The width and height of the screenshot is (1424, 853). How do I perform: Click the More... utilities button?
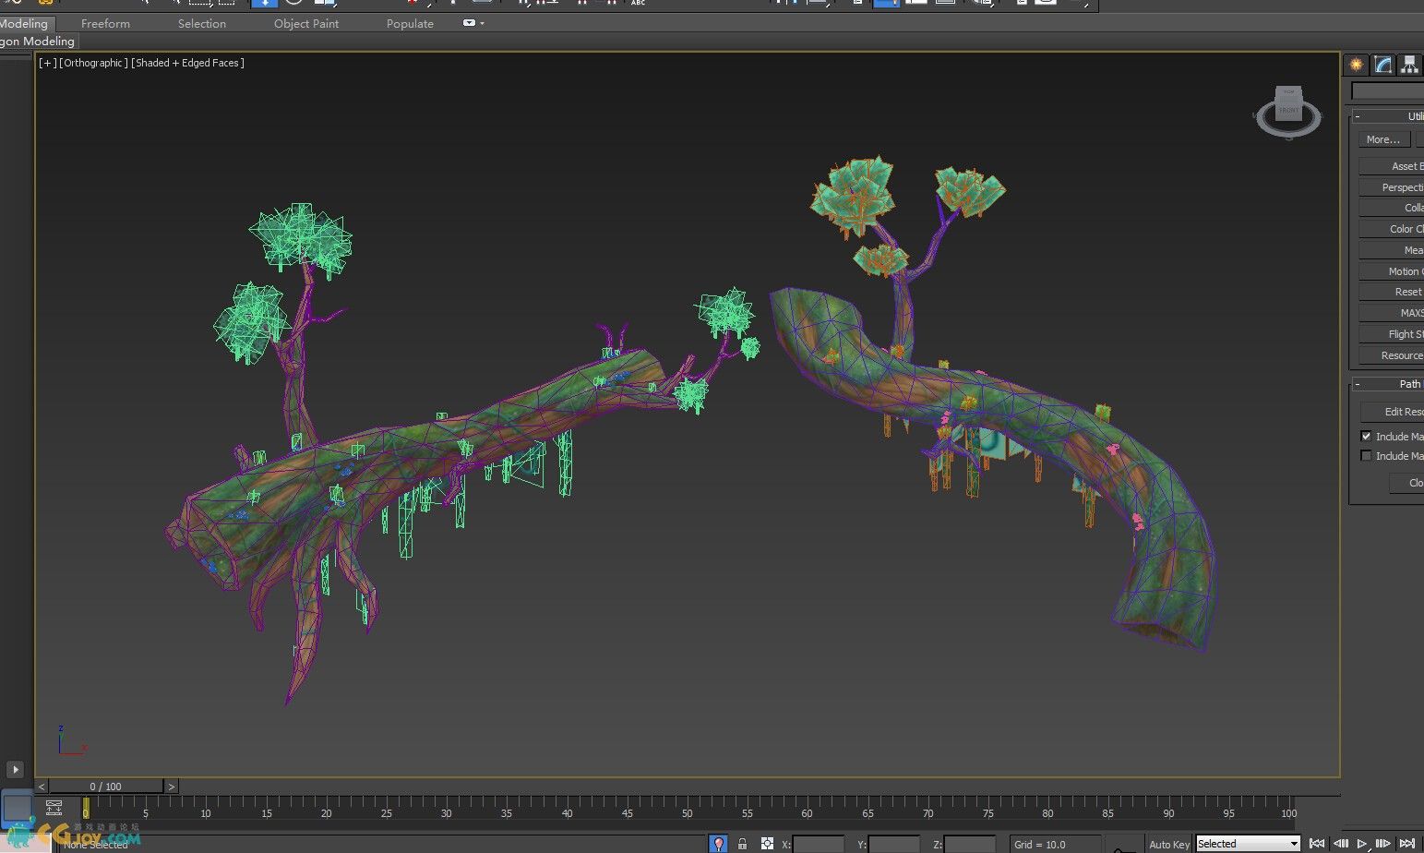point(1383,139)
